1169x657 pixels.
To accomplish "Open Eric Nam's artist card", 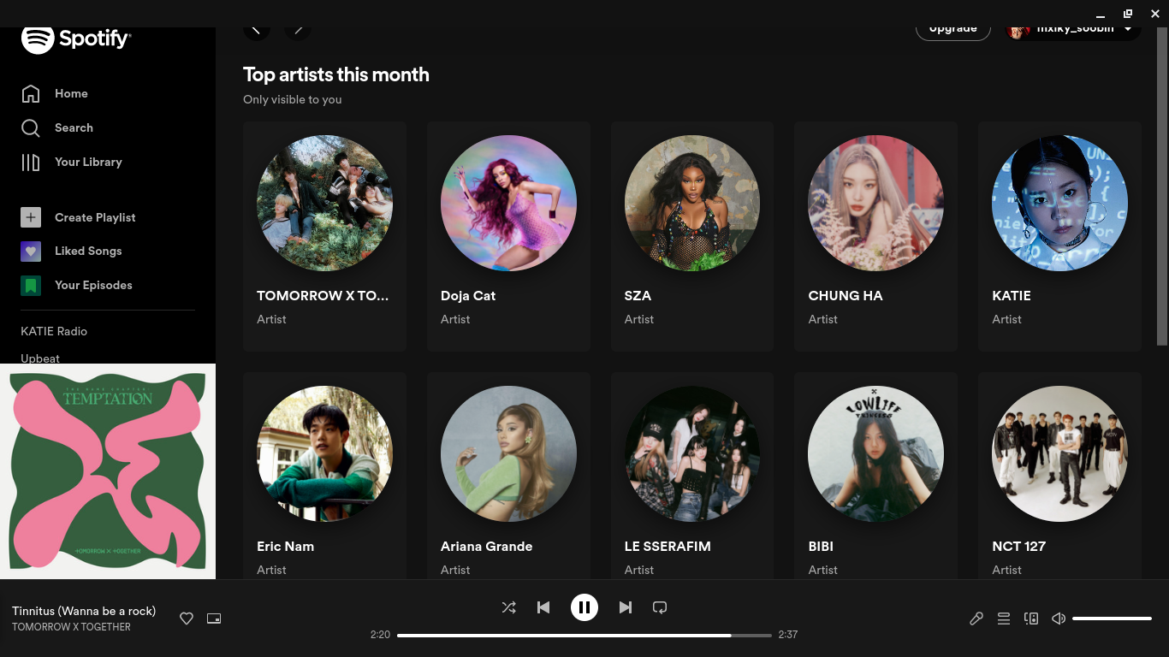I will tap(324, 476).
